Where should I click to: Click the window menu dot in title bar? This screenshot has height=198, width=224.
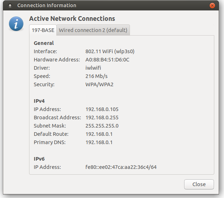10,6
